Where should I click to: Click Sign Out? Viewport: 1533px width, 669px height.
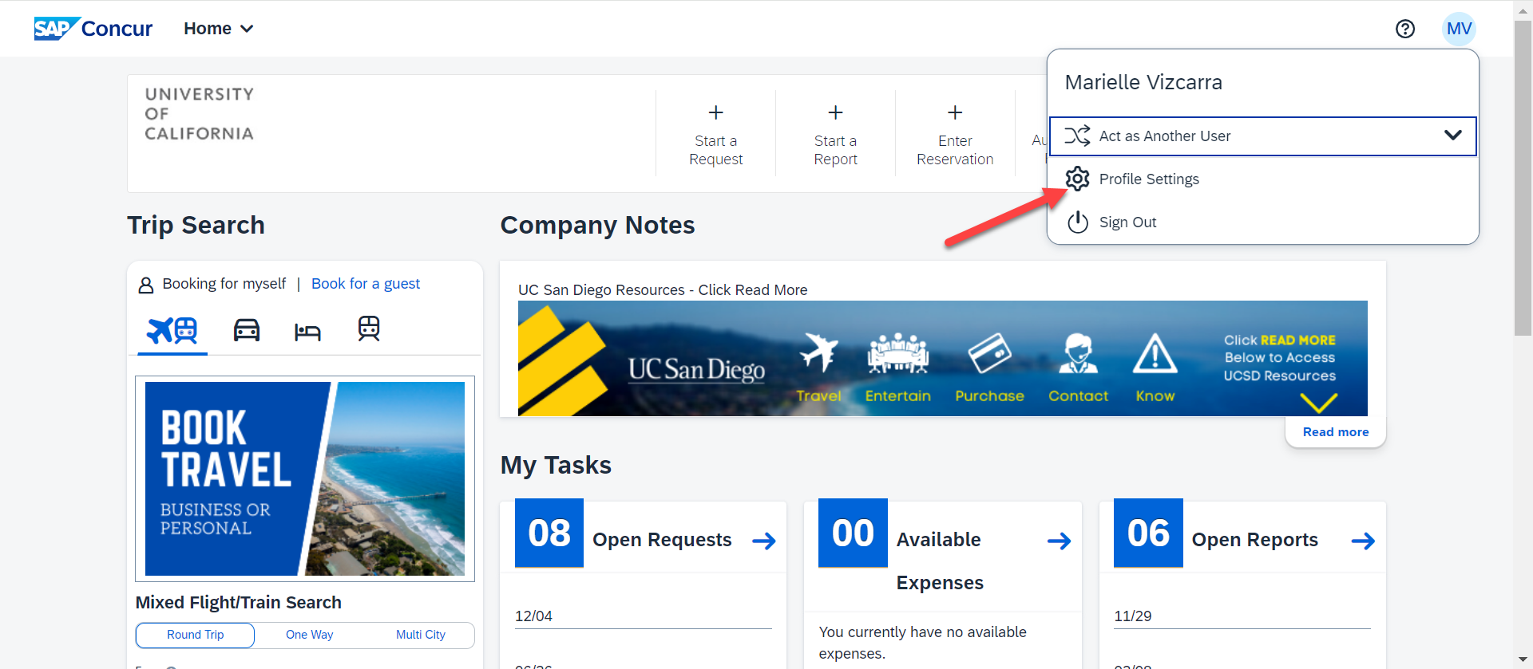point(1127,222)
